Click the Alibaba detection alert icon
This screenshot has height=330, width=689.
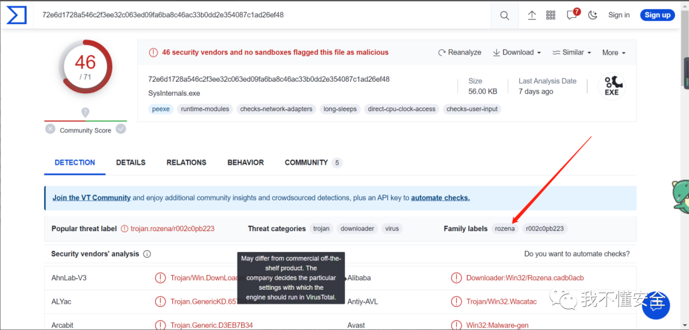click(x=456, y=278)
